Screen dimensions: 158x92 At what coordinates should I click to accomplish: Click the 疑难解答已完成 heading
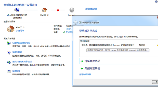(x=88, y=31)
